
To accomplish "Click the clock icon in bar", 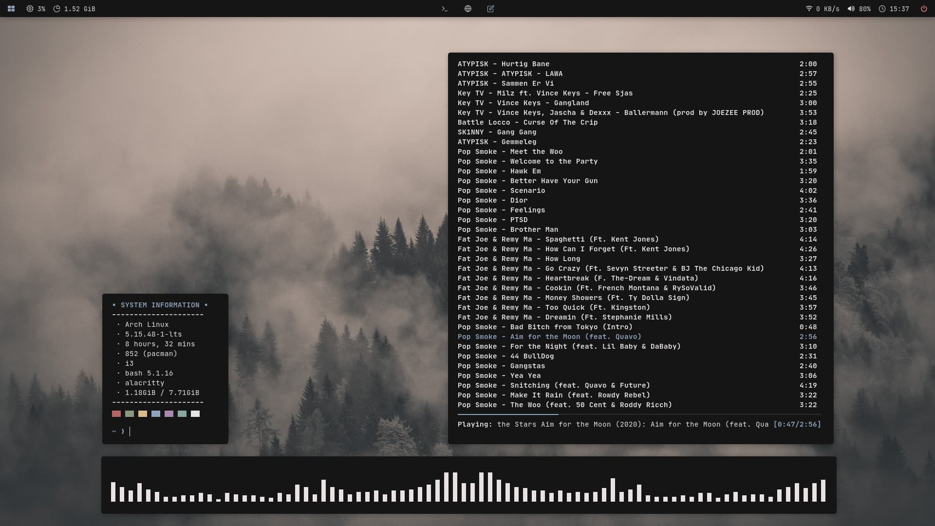I will coord(882,9).
